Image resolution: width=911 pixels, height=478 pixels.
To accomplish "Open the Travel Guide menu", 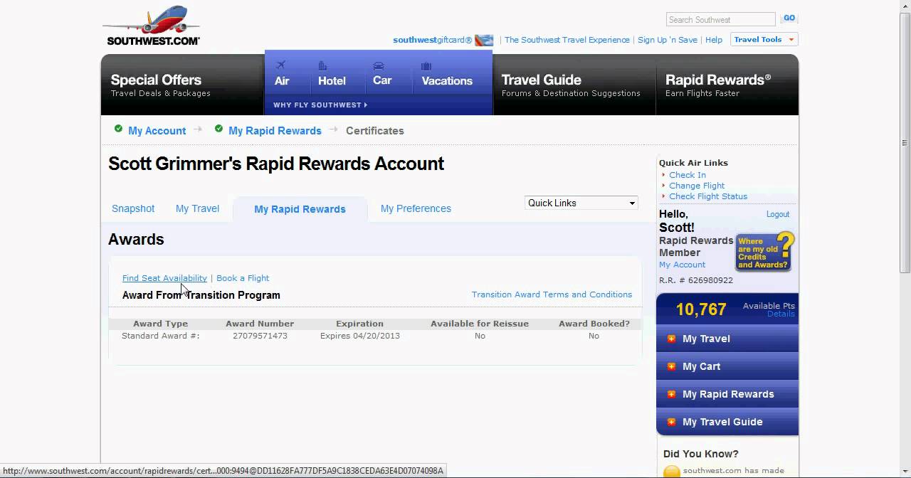I will tap(573, 85).
